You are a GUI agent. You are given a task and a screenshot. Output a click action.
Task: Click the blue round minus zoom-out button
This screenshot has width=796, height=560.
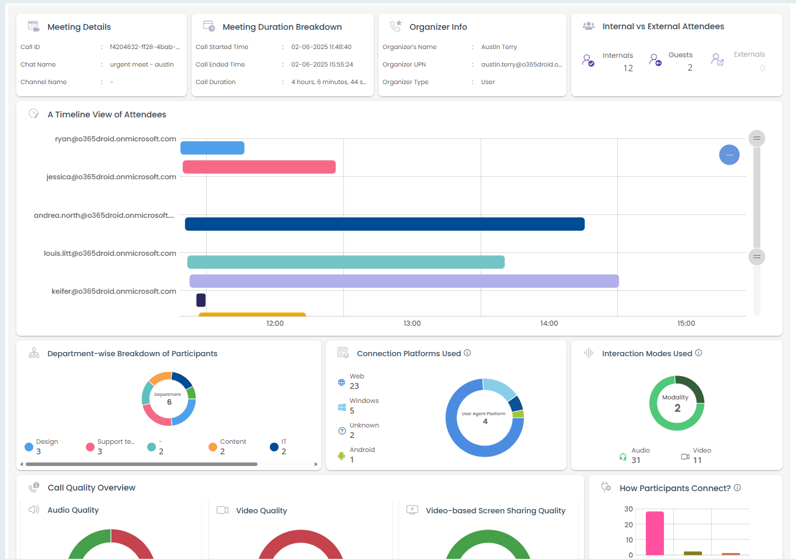click(x=729, y=155)
